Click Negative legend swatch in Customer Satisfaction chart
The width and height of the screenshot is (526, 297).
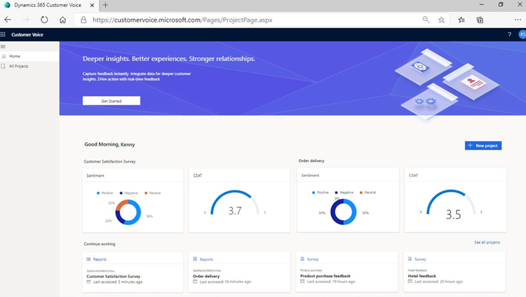(121, 193)
